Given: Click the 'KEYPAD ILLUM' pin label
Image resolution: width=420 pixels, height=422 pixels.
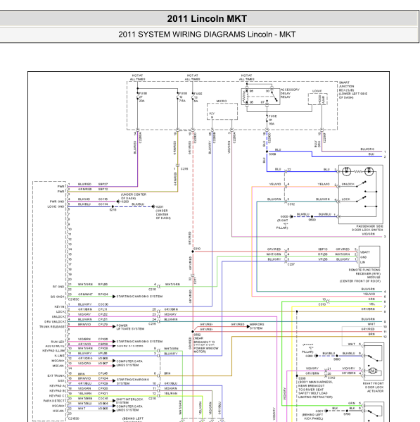Looking at the screenshot, I should [53, 351].
